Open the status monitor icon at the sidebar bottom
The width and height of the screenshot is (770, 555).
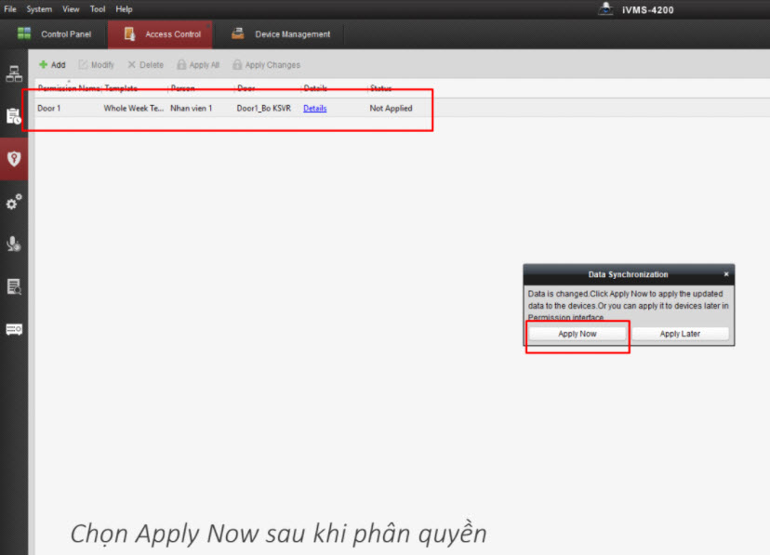point(14,329)
